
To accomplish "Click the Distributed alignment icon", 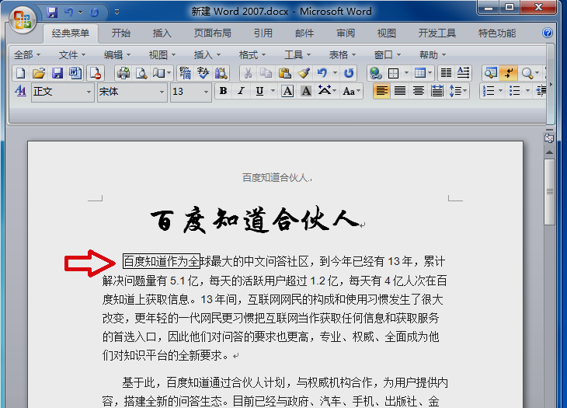I will click(x=437, y=91).
